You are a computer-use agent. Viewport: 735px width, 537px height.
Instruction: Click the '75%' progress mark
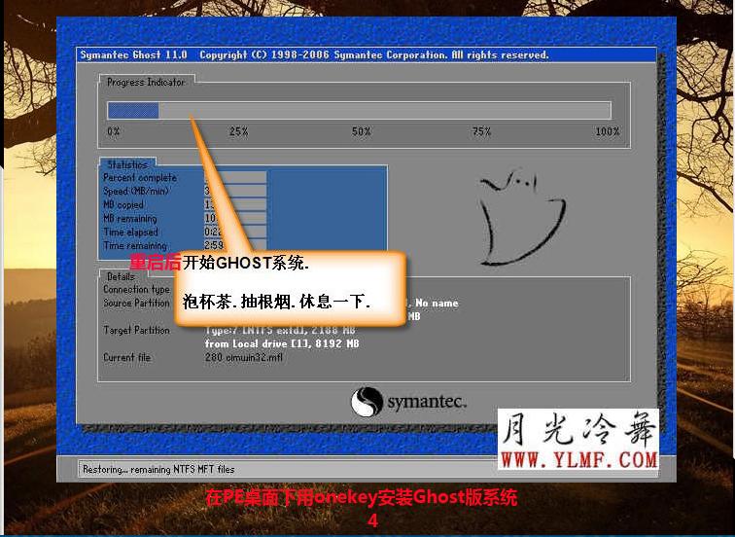(481, 131)
